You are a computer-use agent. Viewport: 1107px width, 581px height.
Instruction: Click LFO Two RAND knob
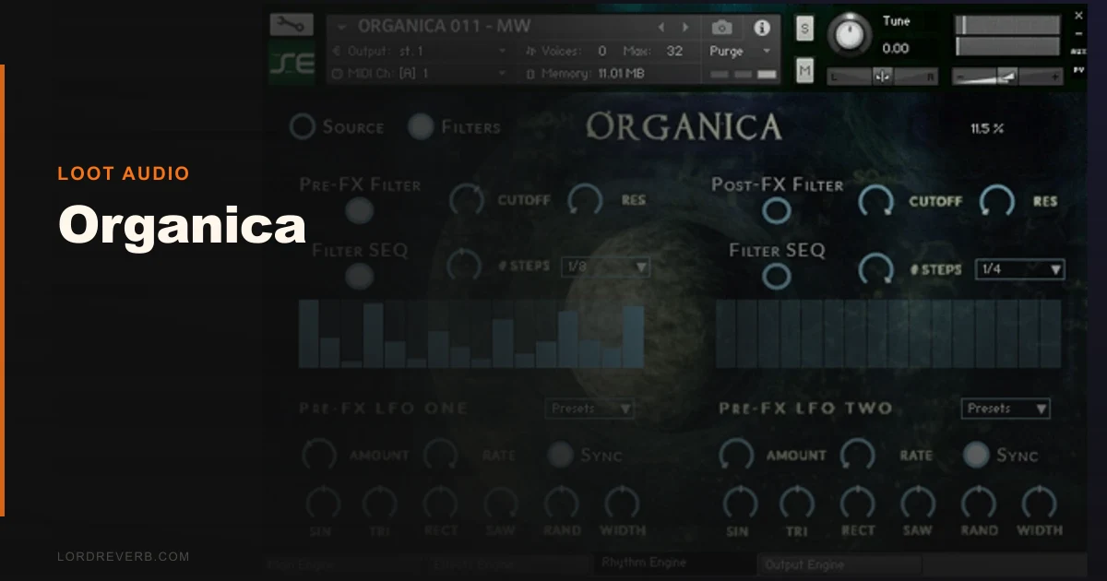[x=979, y=504]
